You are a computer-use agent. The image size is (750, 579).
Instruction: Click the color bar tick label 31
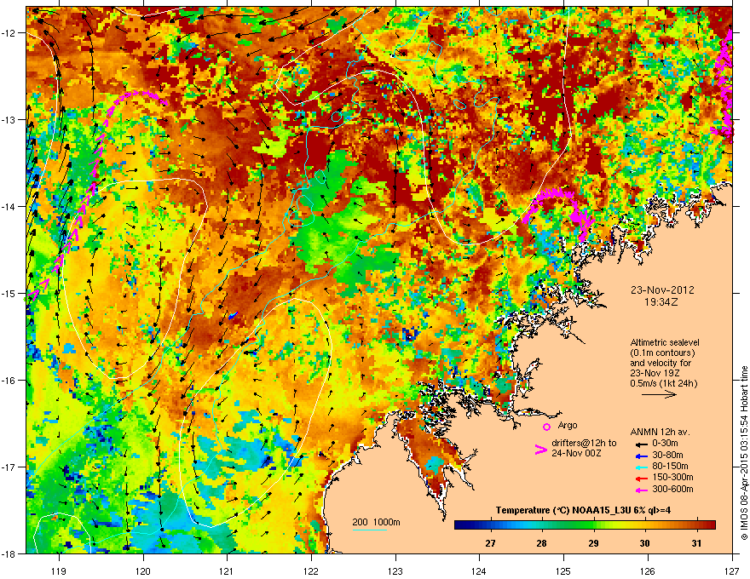pos(696,543)
